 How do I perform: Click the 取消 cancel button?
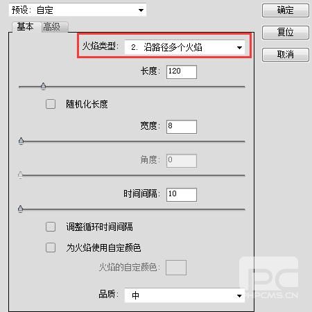[x=286, y=55]
